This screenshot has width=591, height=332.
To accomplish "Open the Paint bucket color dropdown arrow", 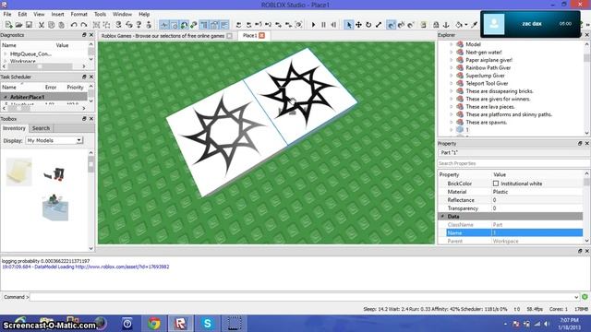I will 465,25.
